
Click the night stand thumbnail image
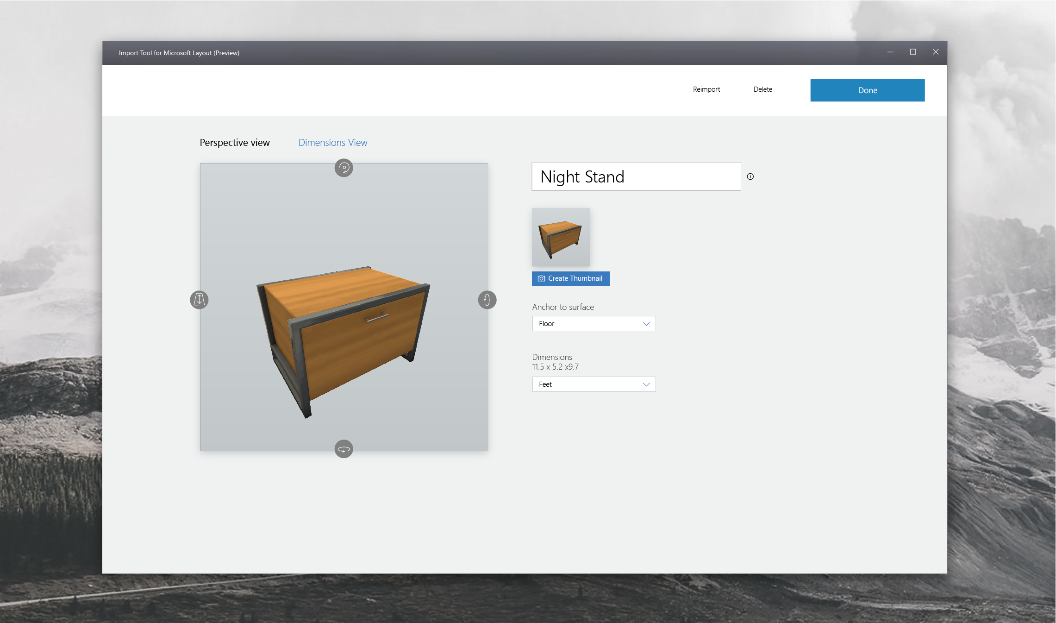[561, 237]
